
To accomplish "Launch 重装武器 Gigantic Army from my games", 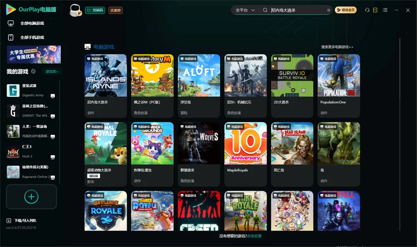I will pyautogui.click(x=30, y=91).
